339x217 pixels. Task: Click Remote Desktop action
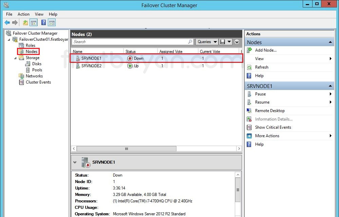click(270, 111)
